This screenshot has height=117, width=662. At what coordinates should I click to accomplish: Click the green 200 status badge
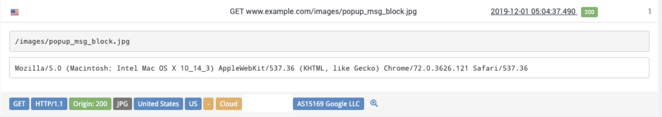coord(589,12)
